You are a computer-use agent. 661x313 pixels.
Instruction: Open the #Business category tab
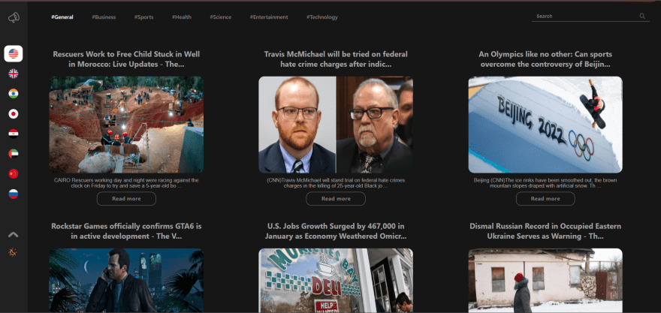104,17
